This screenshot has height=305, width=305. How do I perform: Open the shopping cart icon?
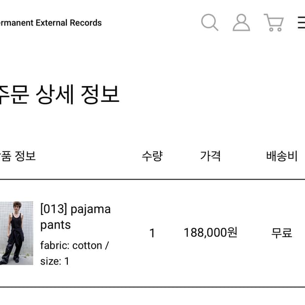click(x=274, y=23)
